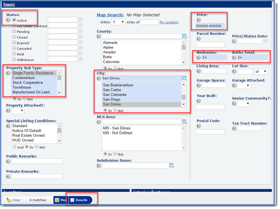The width and height of the screenshot is (280, 209).
Task: Open the Lot Size units dropdown
Action: click(x=261, y=72)
